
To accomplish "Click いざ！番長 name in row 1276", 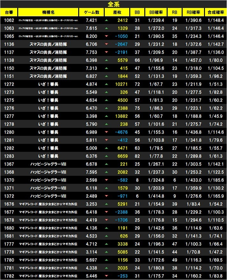I will click(48, 108).
